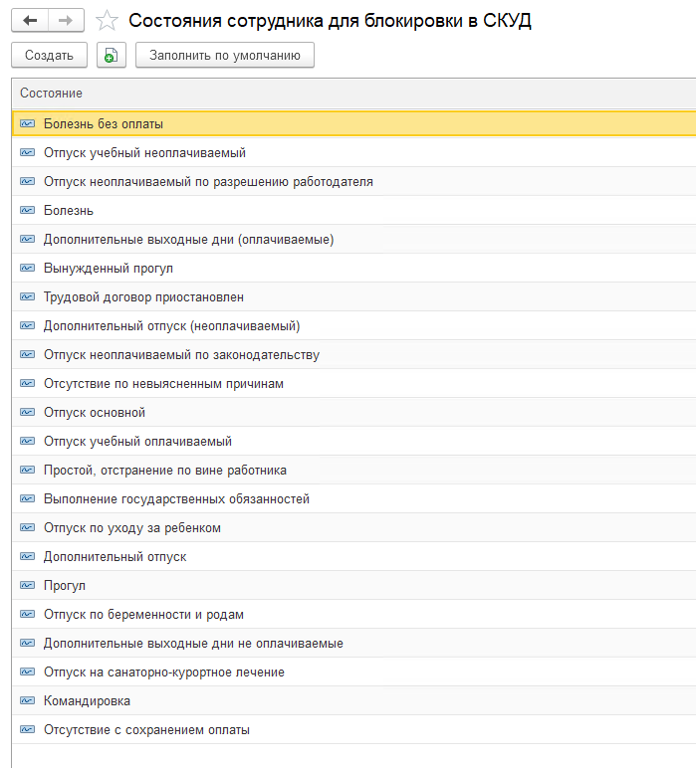Select Отпуск по беременности и родам
The image size is (696, 768).
(x=143, y=615)
